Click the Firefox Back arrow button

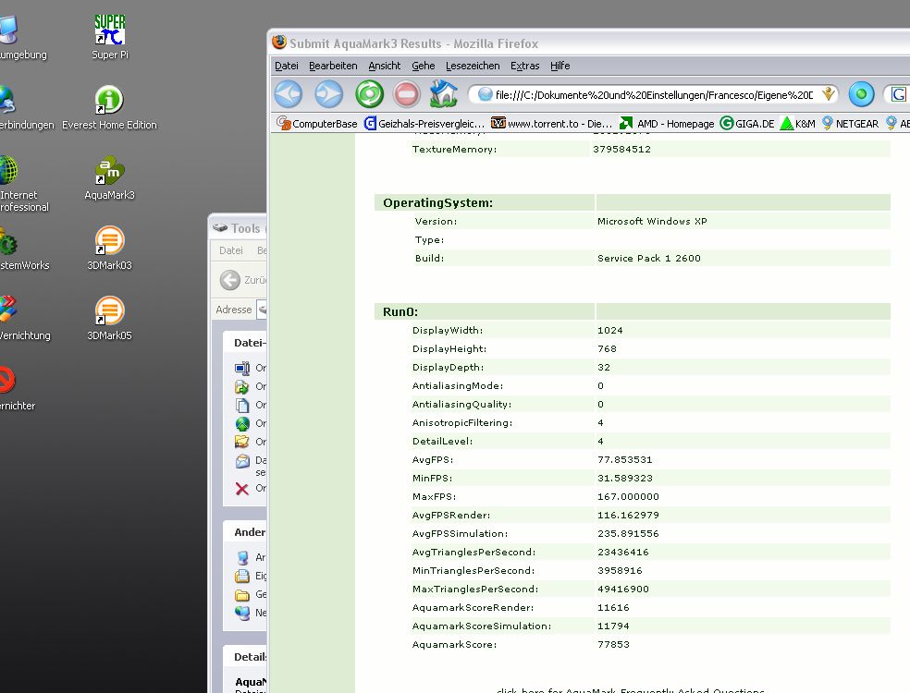point(289,94)
